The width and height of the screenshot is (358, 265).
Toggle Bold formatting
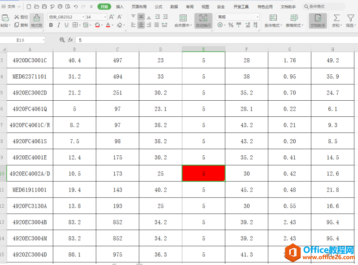coord(51,25)
